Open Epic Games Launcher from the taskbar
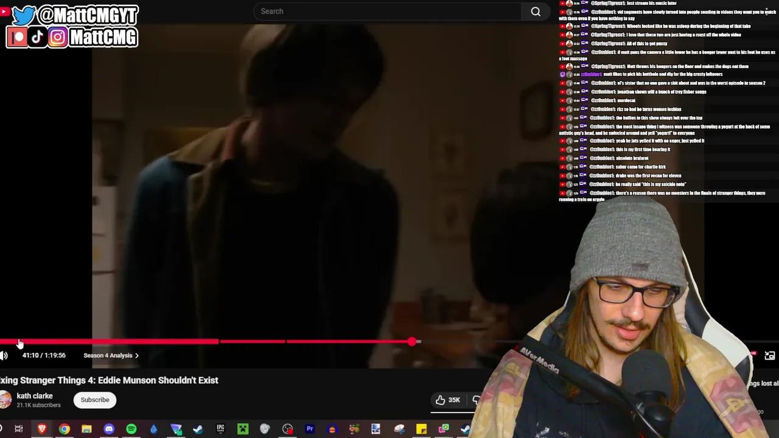The image size is (779, 438). pyautogui.click(x=220, y=429)
